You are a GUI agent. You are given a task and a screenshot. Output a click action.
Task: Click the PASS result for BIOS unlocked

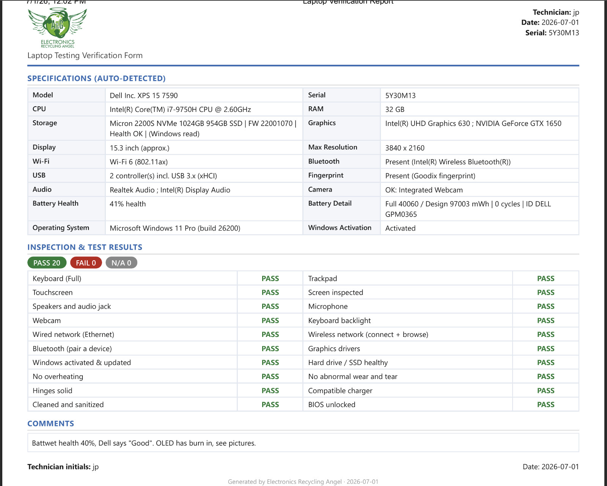click(546, 405)
